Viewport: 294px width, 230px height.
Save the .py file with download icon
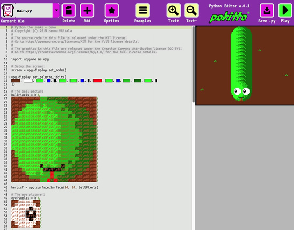[x=267, y=11]
